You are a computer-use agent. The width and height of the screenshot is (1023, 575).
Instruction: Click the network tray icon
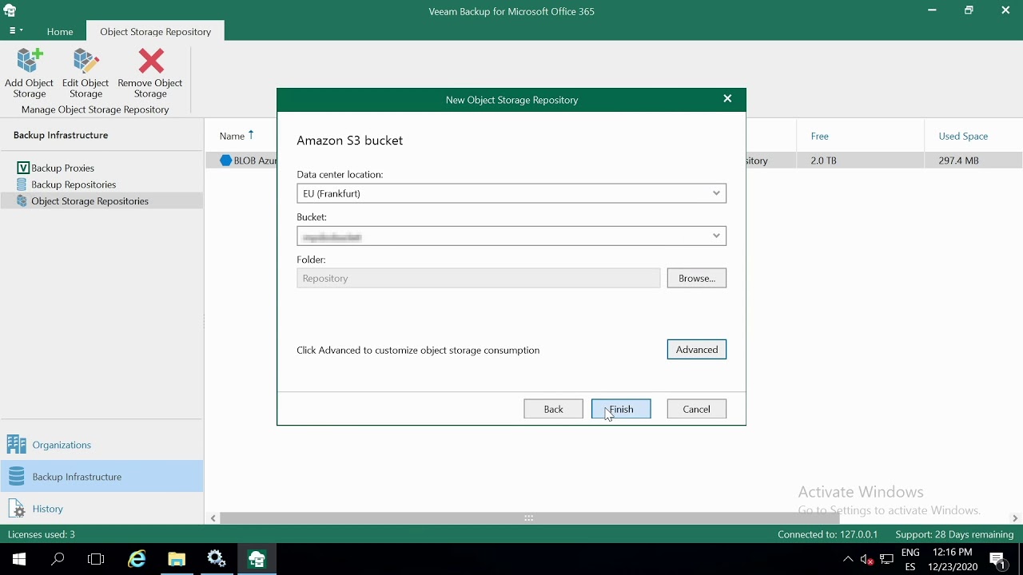click(x=886, y=559)
